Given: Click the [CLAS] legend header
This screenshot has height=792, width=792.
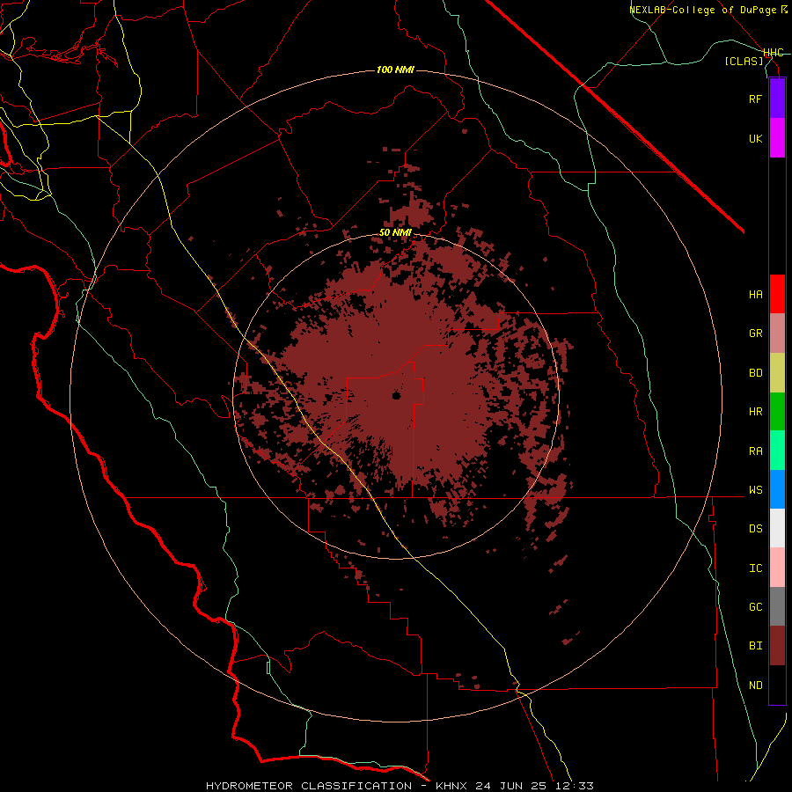Looking at the screenshot, I should tap(744, 61).
